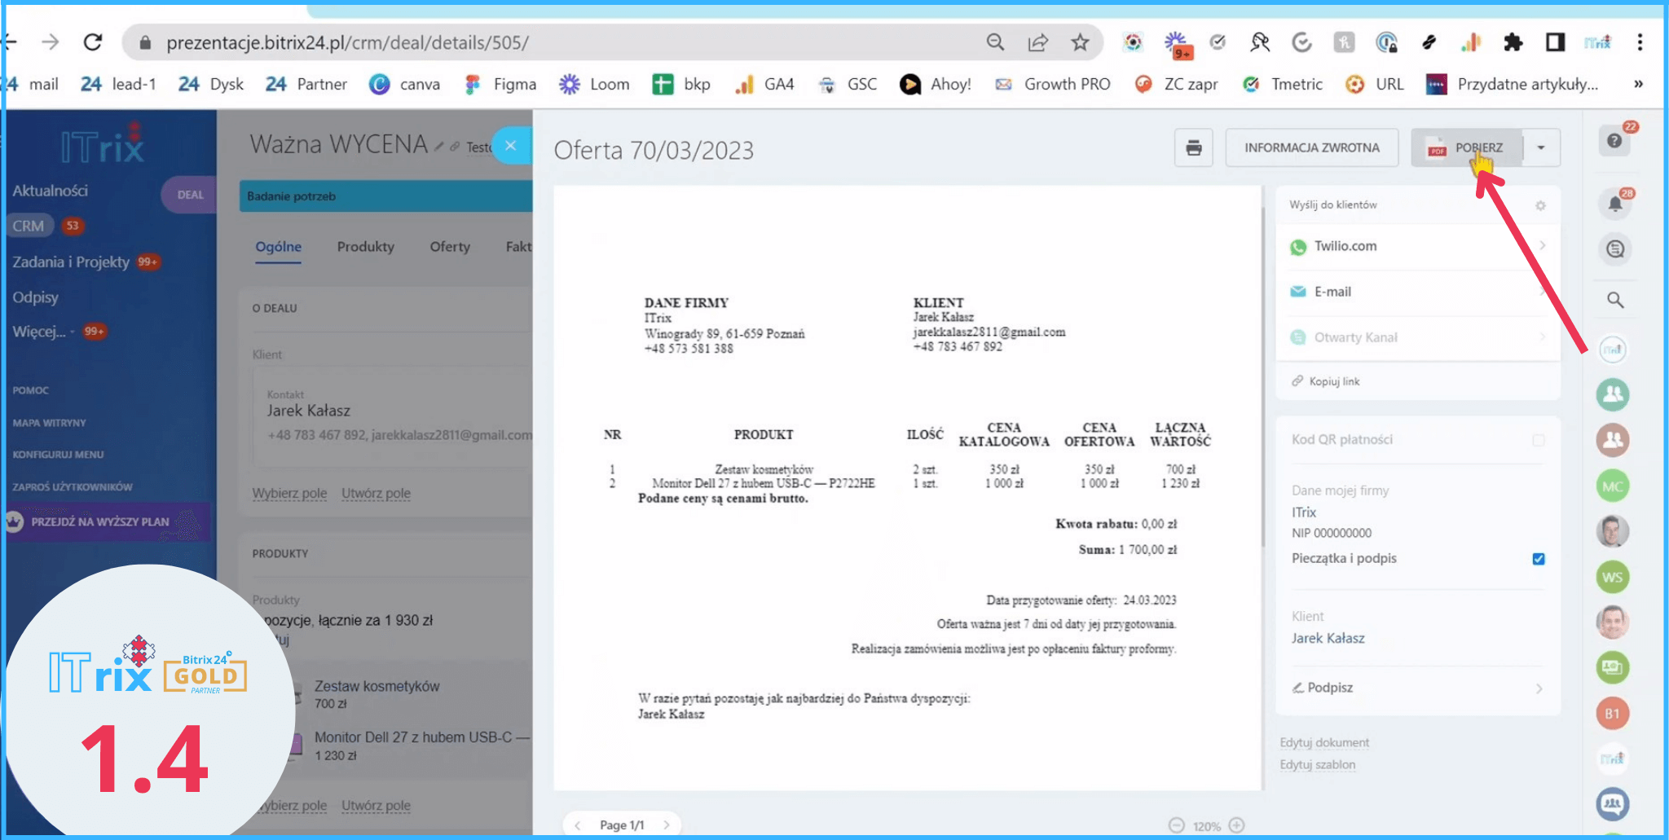
Task: Switch to the Produkty tab
Action: 365,247
